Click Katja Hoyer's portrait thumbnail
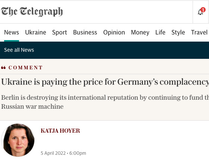This screenshot has height=160, width=209. (x=18, y=140)
